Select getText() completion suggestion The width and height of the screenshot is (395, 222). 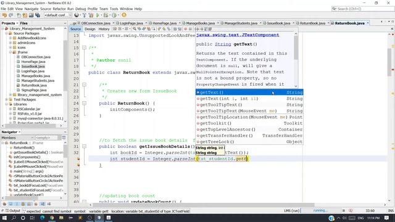(x=249, y=92)
